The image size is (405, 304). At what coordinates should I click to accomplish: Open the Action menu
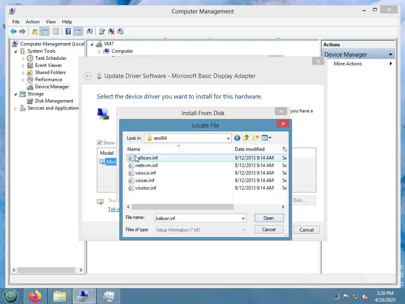click(x=32, y=22)
